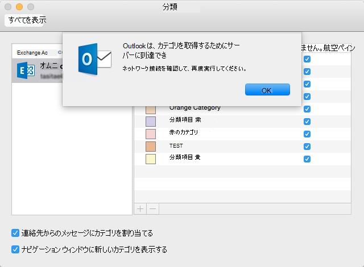Click the yellow swatch for 分類項目 黄

151,159
